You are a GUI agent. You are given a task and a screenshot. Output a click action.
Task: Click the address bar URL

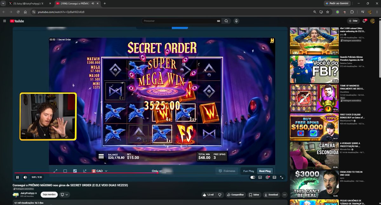61,12
